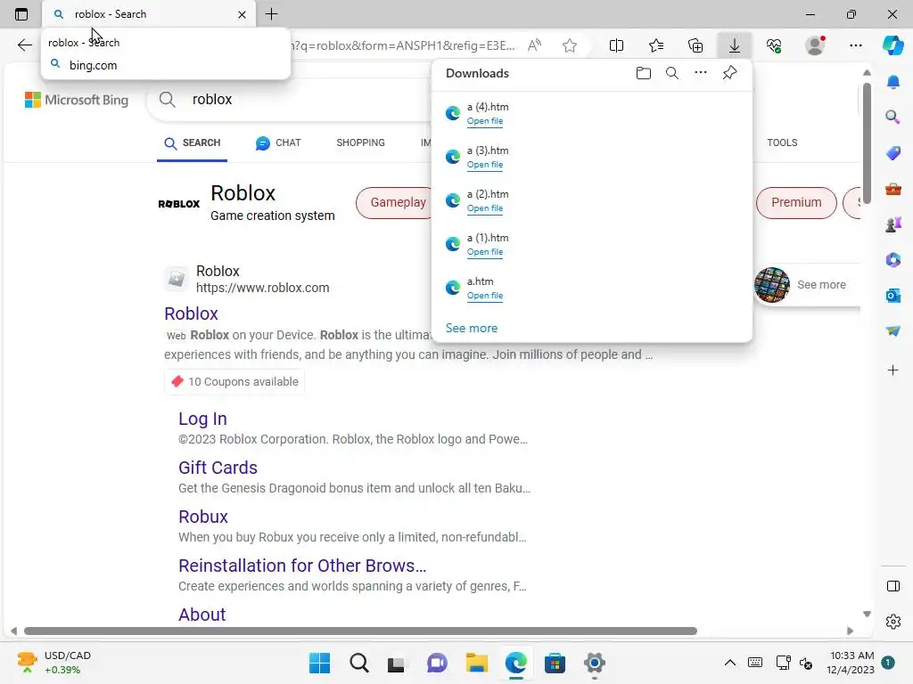Screen dimensions: 913x684
Task: Open a new tab with plus button
Action: 271,14
